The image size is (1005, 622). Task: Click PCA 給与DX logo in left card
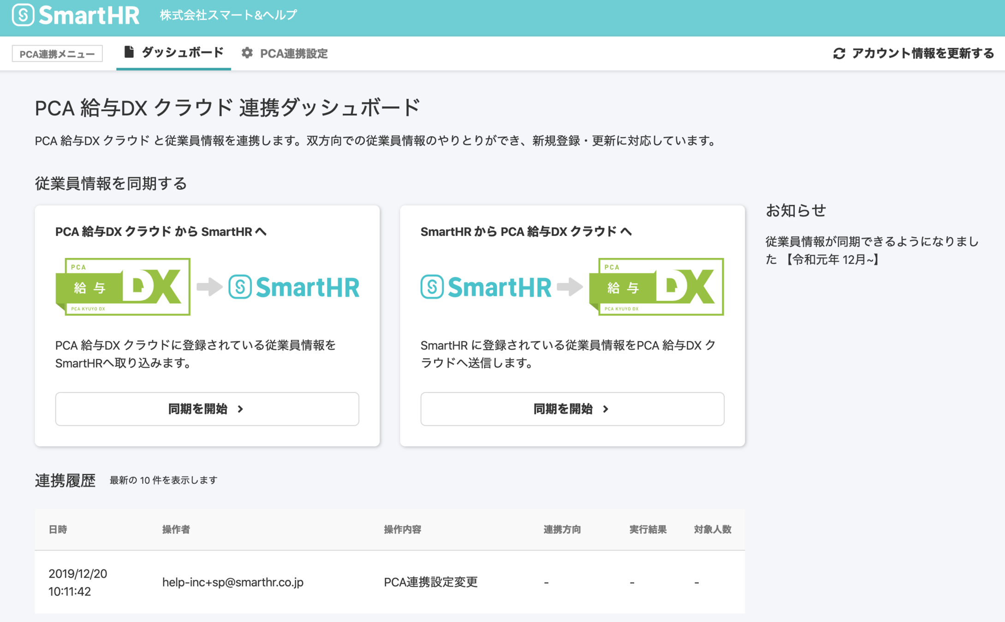[123, 287]
